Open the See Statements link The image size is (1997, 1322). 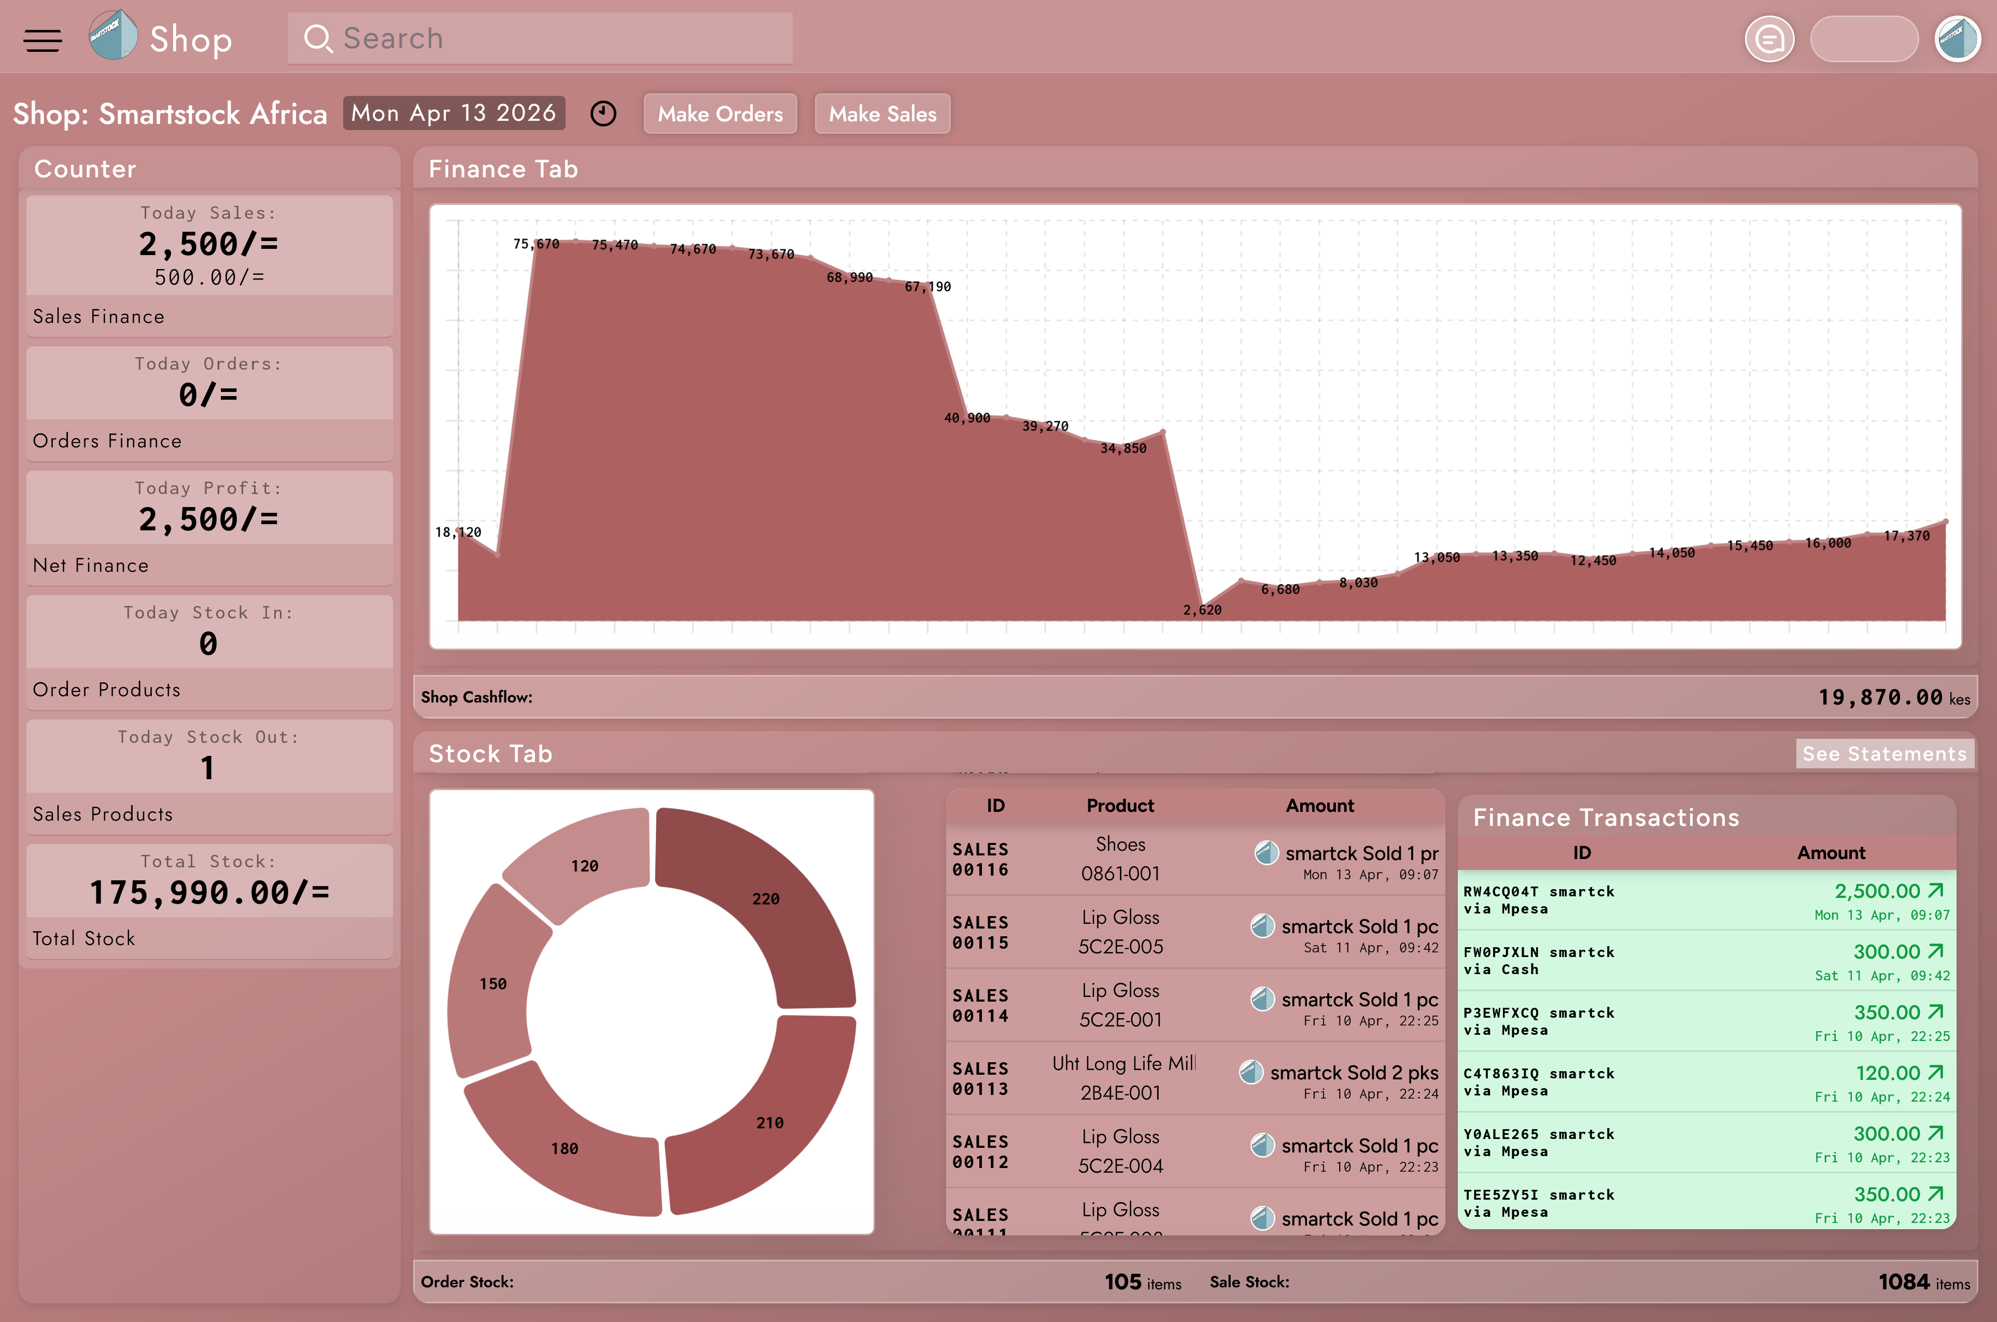pos(1884,753)
